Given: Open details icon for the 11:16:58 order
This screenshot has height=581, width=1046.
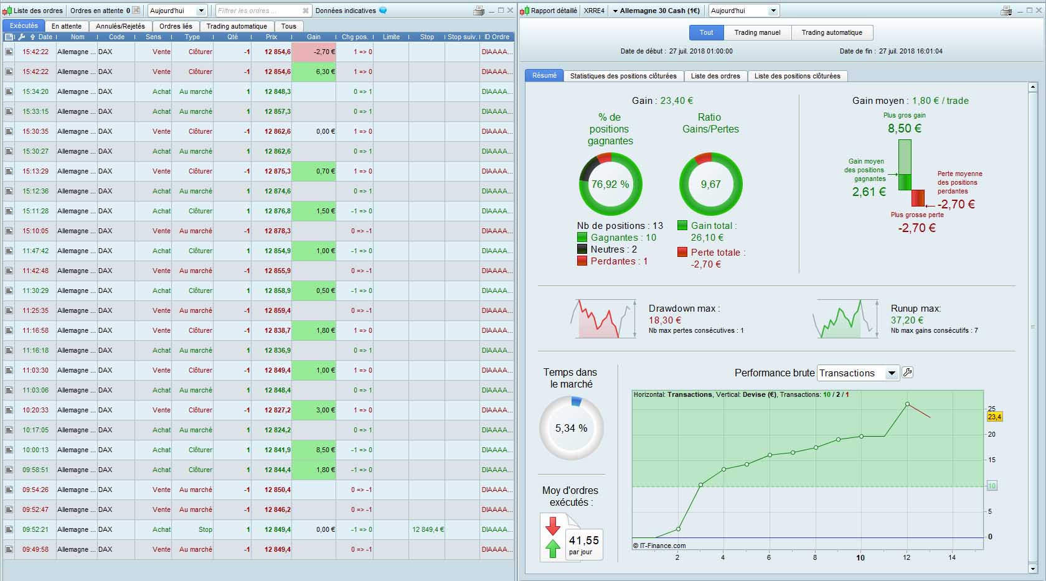Looking at the screenshot, I should coord(9,330).
